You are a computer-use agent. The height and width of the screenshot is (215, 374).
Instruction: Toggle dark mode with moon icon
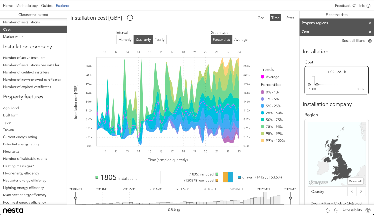pos(336,210)
